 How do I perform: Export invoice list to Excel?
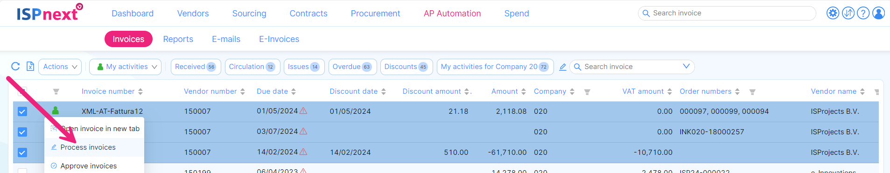pos(30,66)
